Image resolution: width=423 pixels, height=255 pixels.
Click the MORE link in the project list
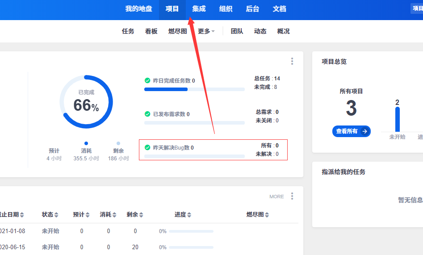276,196
